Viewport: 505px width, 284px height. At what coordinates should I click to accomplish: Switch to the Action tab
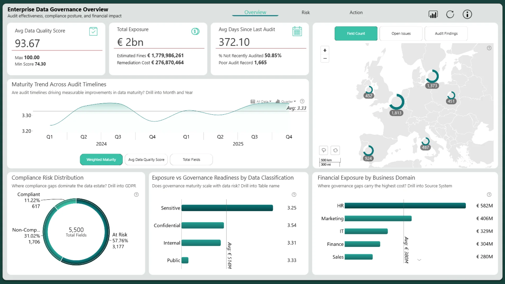[356, 12]
